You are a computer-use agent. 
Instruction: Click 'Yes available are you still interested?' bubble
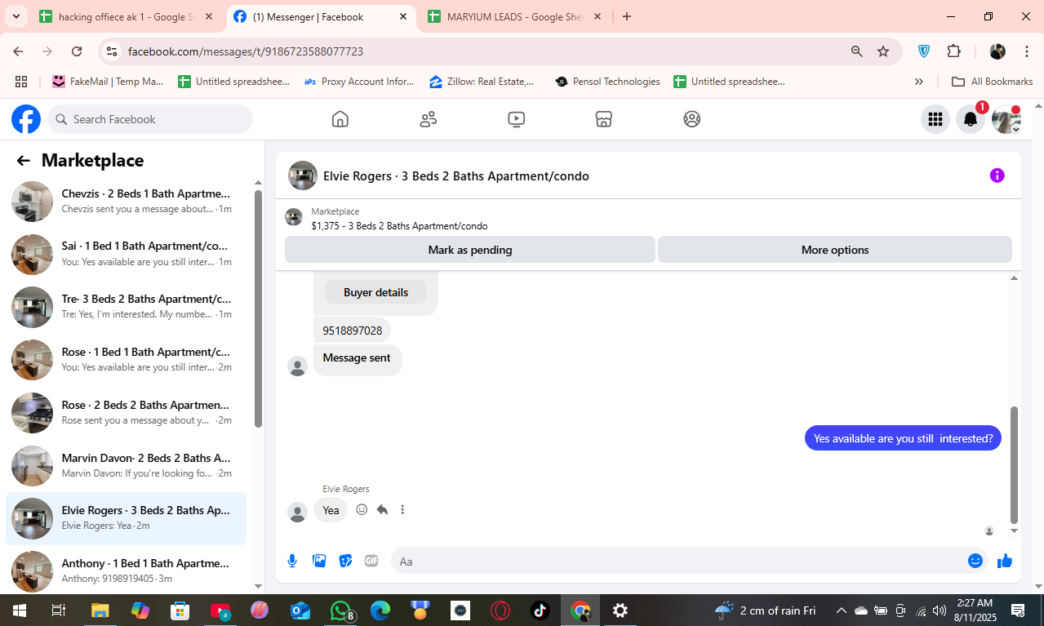903,438
